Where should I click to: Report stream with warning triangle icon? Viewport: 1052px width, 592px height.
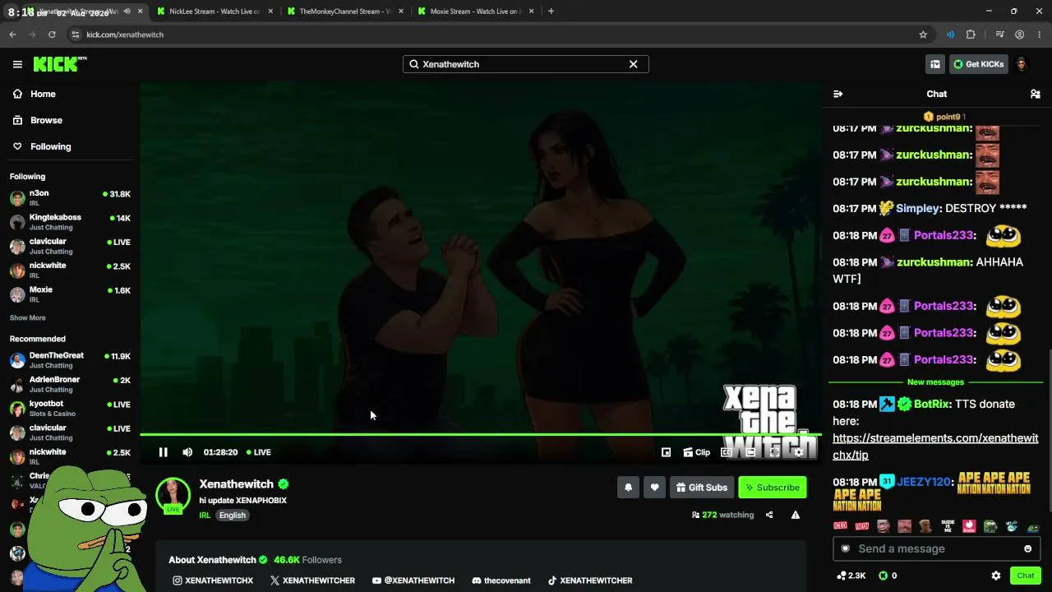796,515
